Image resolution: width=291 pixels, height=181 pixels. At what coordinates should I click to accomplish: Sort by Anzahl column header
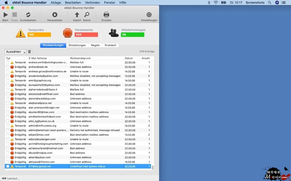[145, 58]
